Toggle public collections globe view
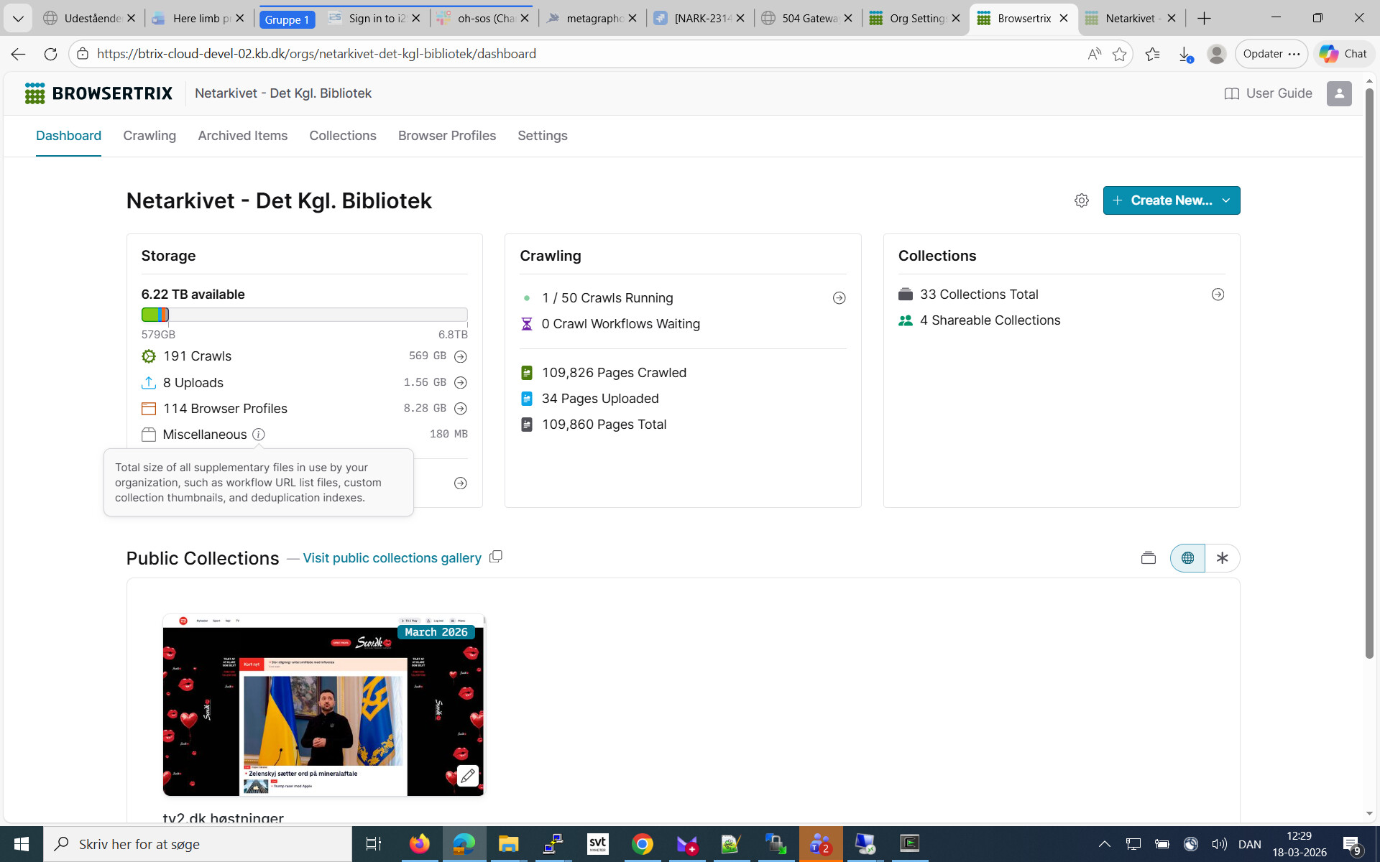 click(1187, 558)
